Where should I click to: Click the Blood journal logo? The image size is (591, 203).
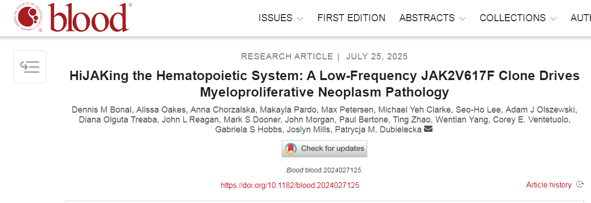tap(72, 17)
